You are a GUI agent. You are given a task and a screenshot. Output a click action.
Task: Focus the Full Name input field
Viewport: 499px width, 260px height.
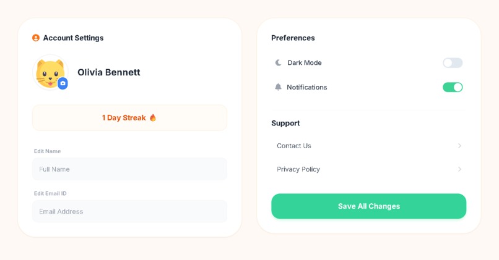[129, 169]
